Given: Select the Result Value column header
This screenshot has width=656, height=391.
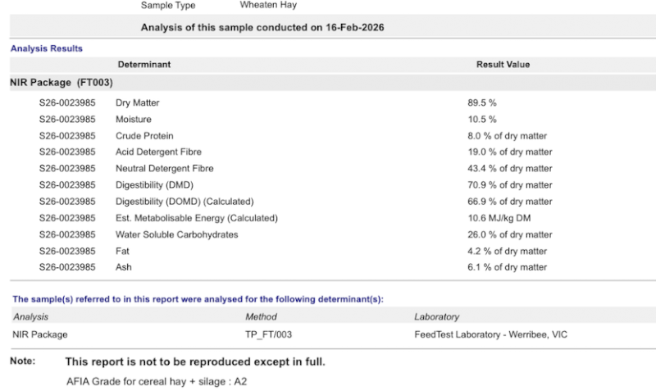Looking at the screenshot, I should pyautogui.click(x=503, y=65).
